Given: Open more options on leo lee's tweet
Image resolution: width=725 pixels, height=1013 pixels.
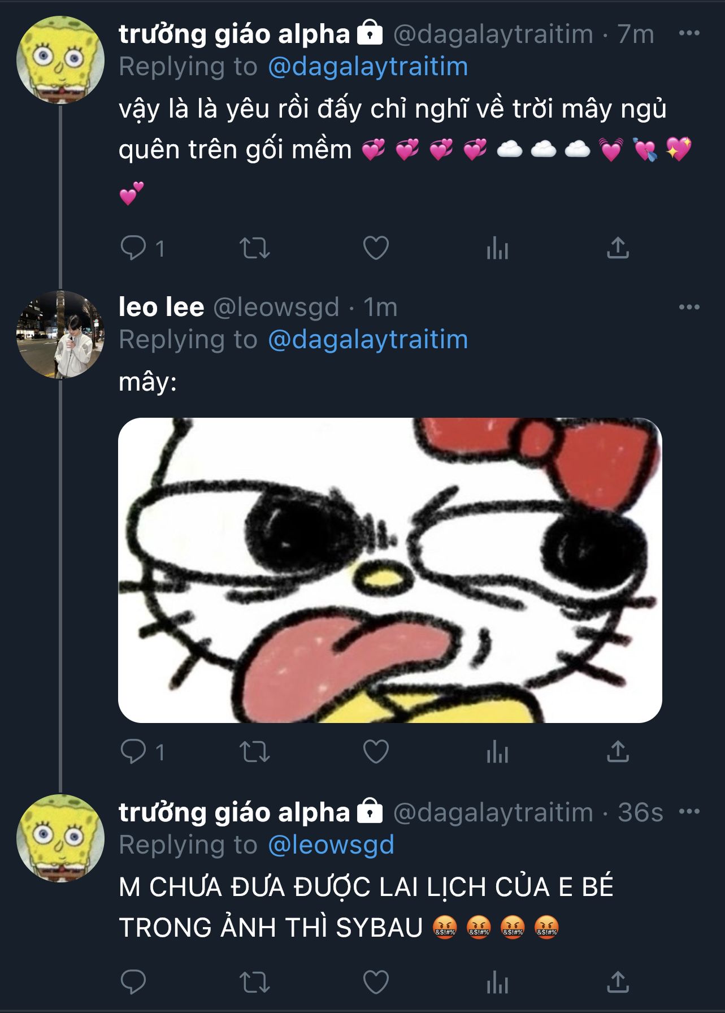Looking at the screenshot, I should pyautogui.click(x=689, y=307).
